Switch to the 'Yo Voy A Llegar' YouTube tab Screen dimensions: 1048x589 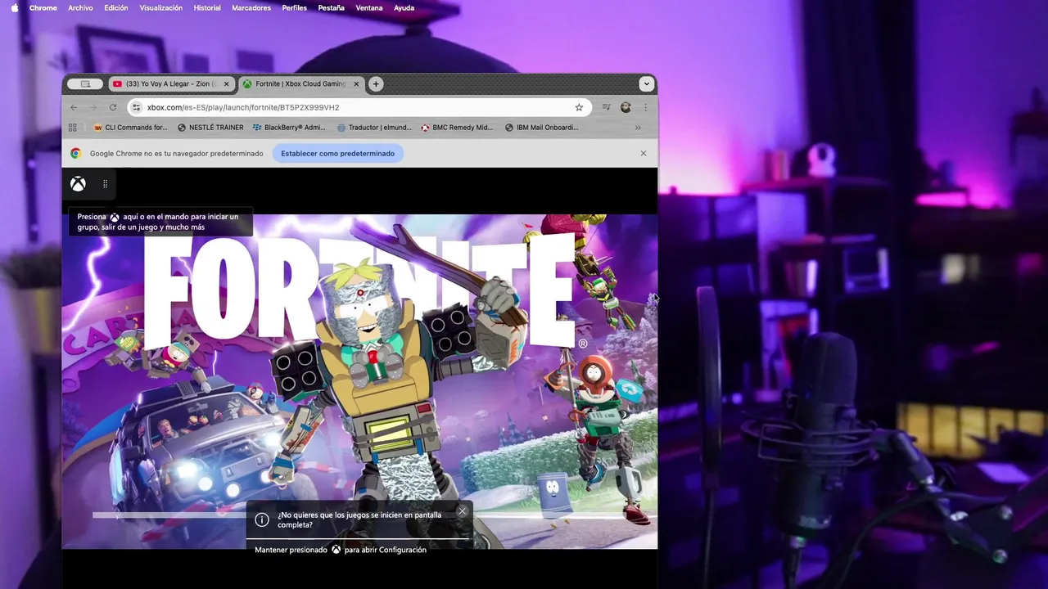(170, 83)
